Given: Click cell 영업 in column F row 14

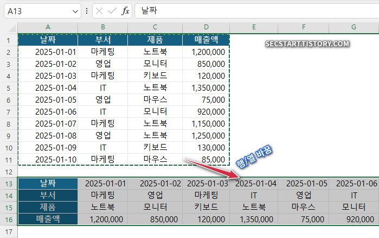Looking at the screenshot, I should [x=303, y=196].
